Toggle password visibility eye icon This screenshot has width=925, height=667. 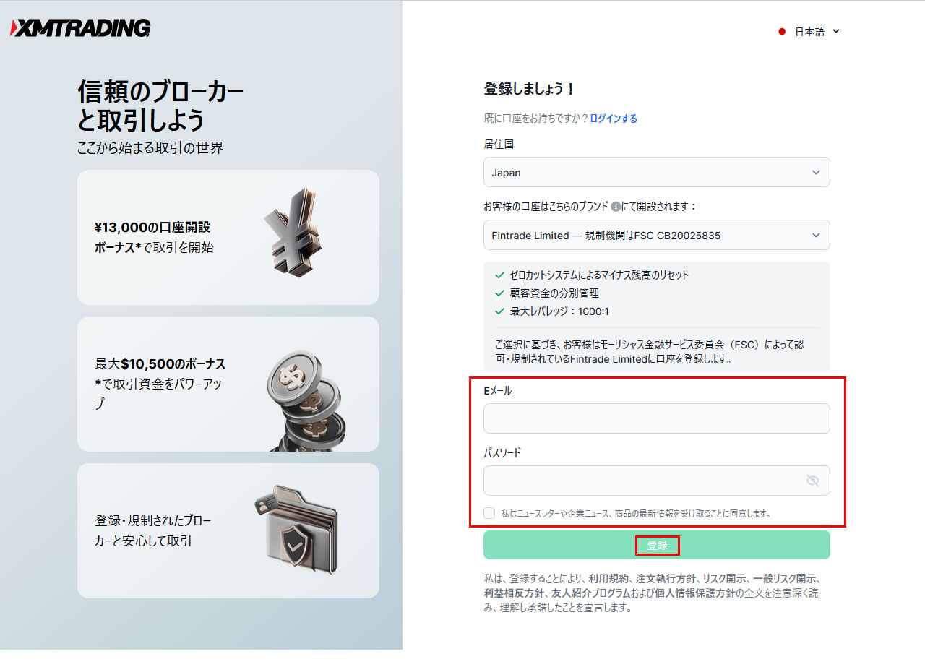(812, 481)
